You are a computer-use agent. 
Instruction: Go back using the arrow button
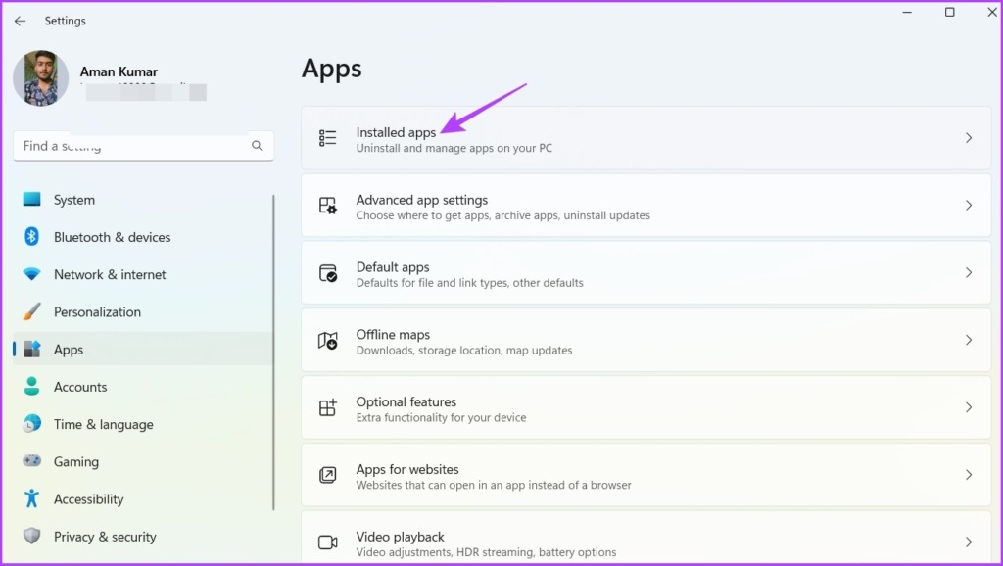point(20,20)
